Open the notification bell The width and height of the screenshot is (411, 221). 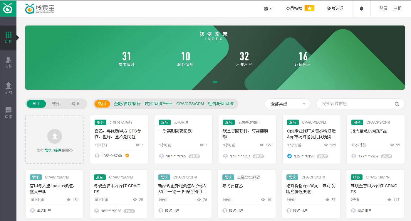click(361, 8)
